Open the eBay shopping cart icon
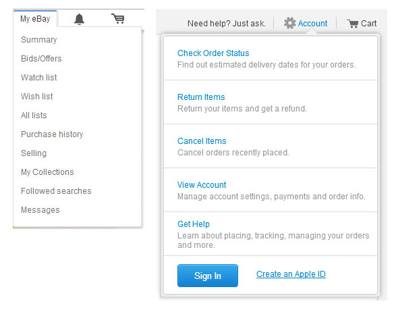The height and width of the screenshot is (331, 398). coord(118,18)
